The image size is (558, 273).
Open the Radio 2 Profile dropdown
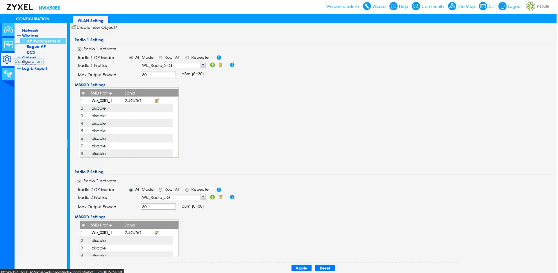coord(203,197)
